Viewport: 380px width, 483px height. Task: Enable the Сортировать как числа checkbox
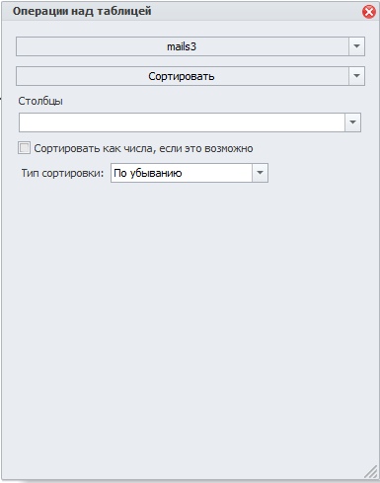click(x=24, y=148)
